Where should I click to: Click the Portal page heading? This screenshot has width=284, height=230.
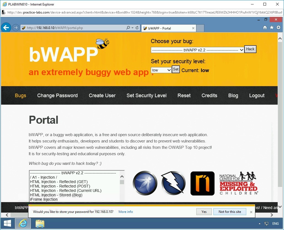[44, 120]
